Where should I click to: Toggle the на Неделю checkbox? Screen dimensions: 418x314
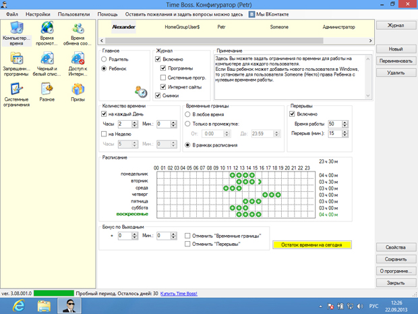pyautogui.click(x=104, y=134)
